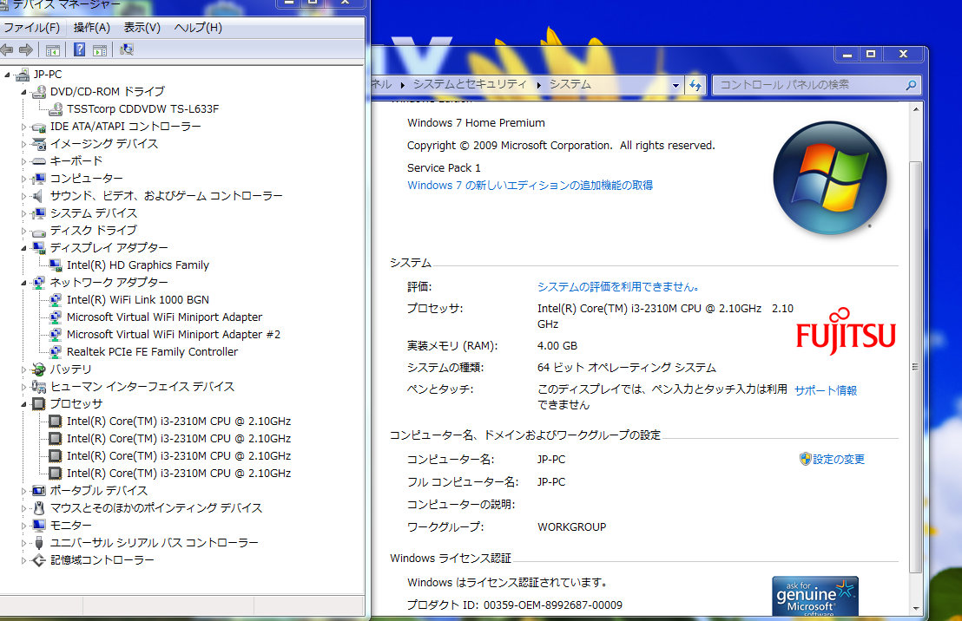Open the 表示(V) menu
This screenshot has width=962, height=621.
(x=142, y=28)
